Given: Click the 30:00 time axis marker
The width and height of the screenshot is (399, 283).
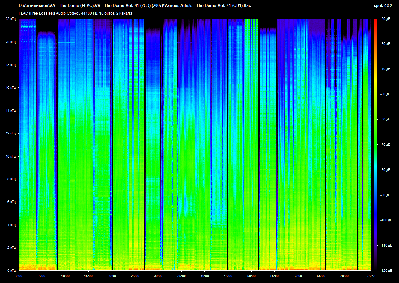Looking at the screenshot, I should pos(158,276).
